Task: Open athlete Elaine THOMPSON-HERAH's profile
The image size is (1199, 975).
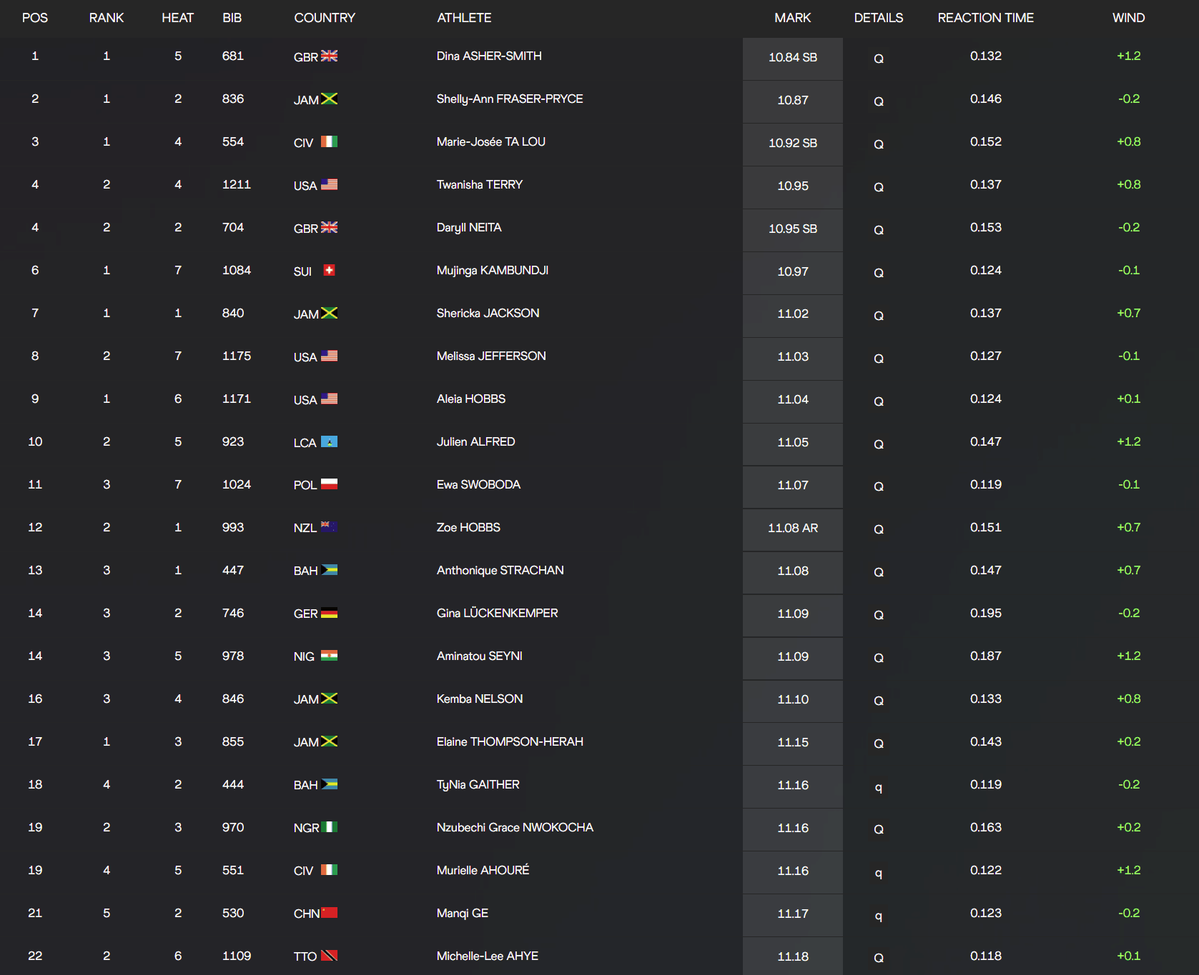Action: 510,741
